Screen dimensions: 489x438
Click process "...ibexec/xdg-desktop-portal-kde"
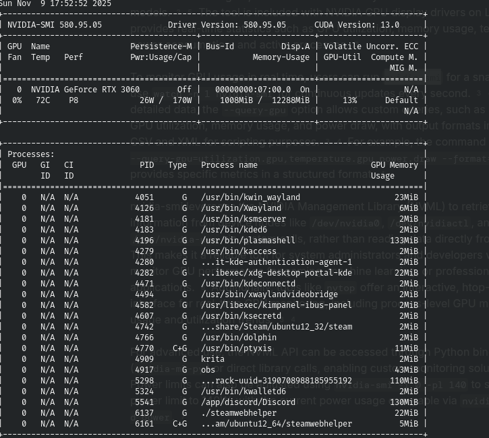pyautogui.click(x=277, y=273)
